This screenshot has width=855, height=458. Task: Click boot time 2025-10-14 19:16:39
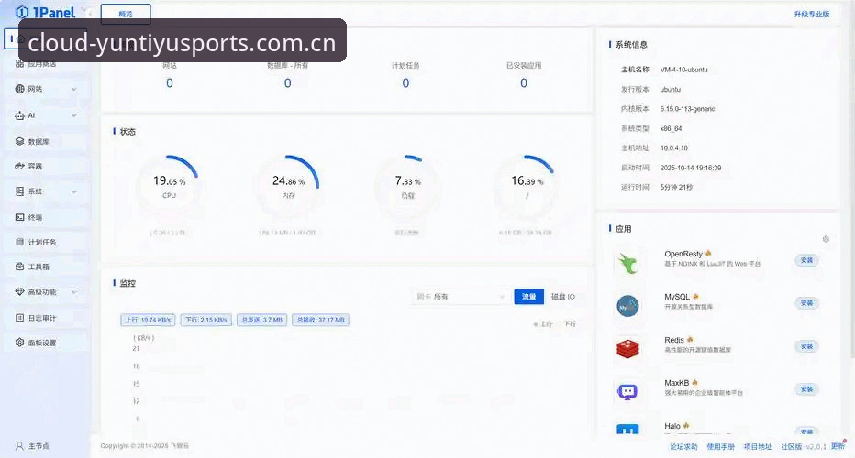coord(690,168)
